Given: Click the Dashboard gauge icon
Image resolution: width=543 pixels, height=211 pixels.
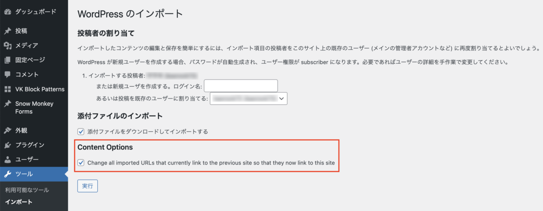Looking at the screenshot, I should pos(7,11).
